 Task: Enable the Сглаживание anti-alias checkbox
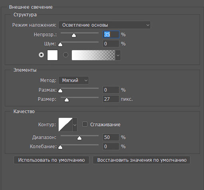pos(85,124)
